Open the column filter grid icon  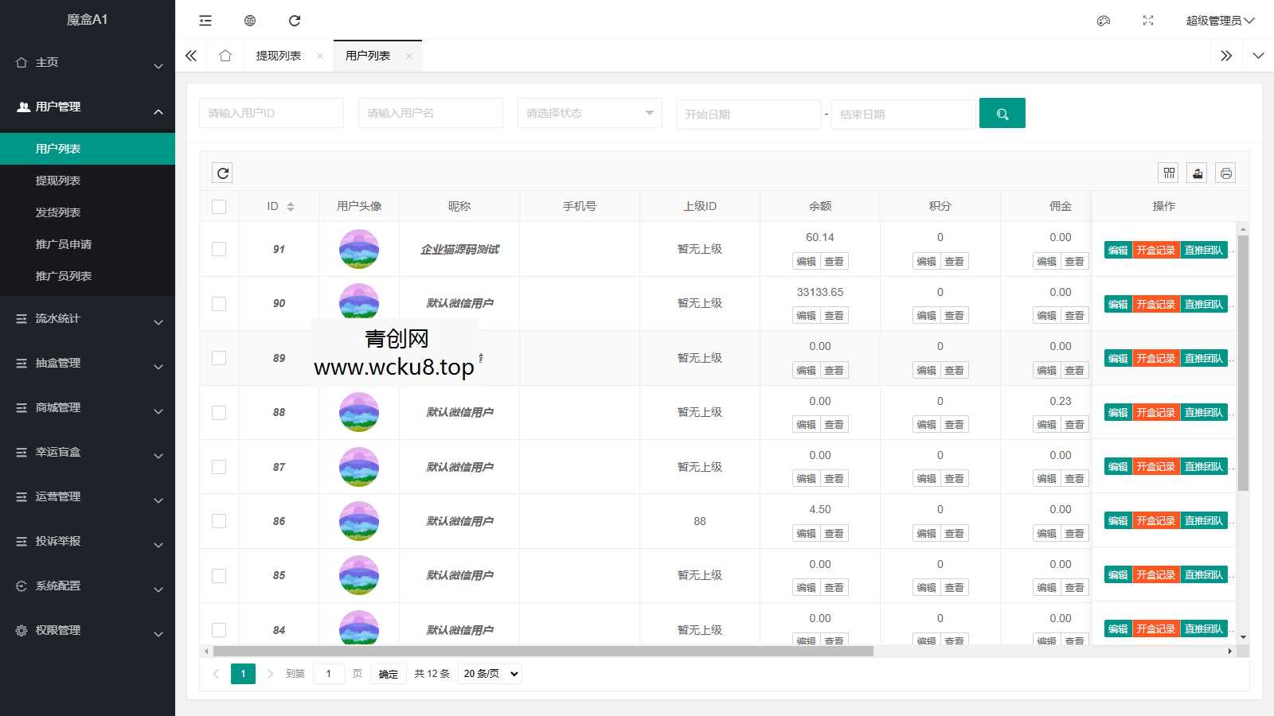click(x=1169, y=173)
